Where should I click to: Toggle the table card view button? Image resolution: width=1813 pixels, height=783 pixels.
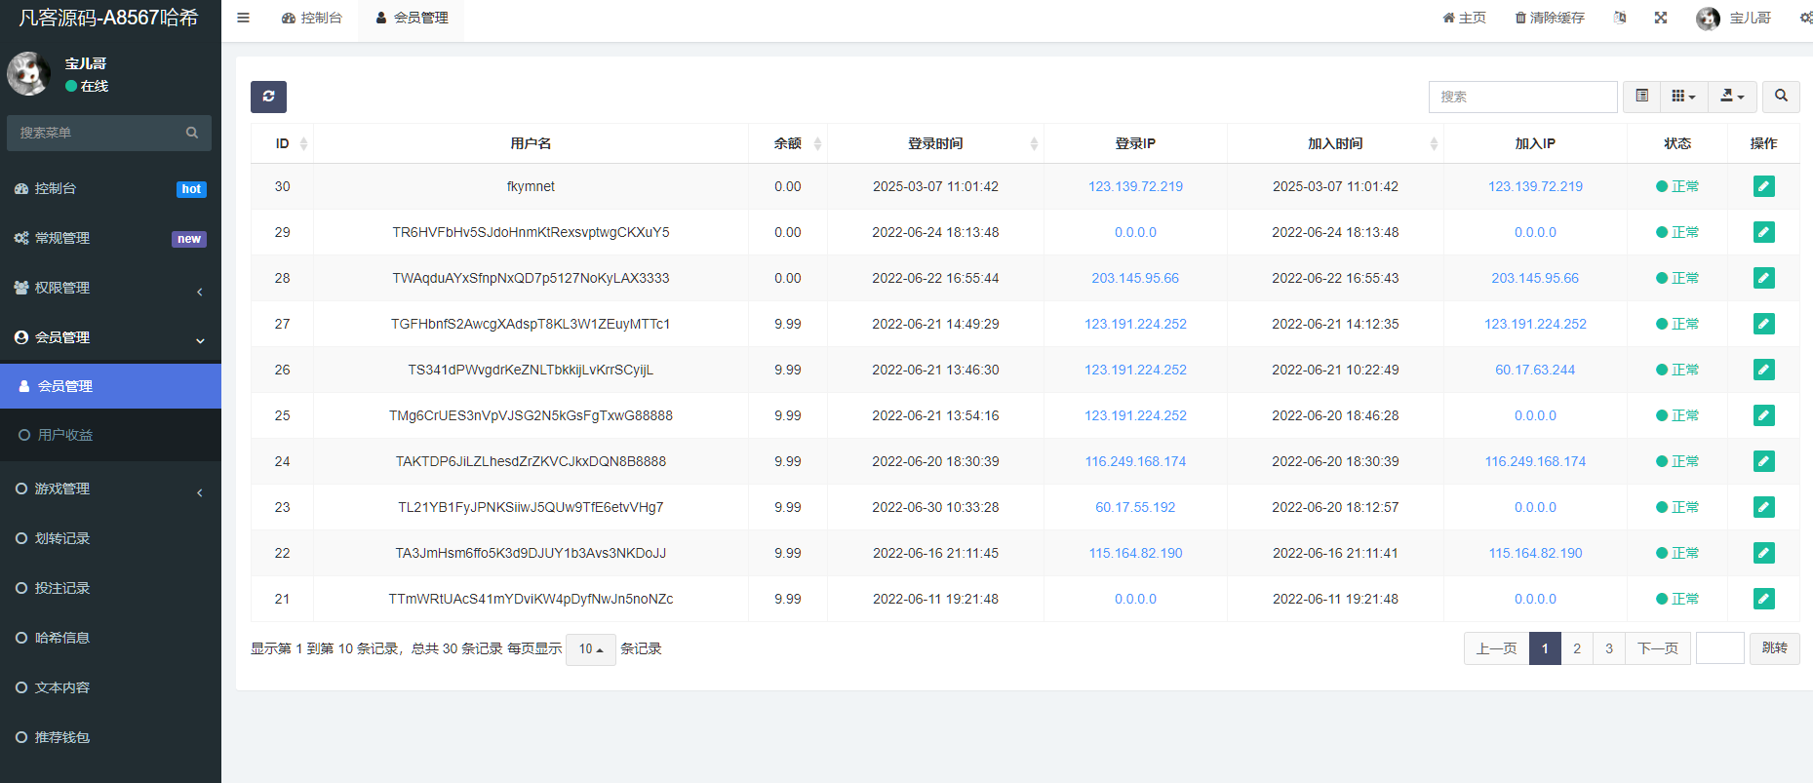(1642, 97)
